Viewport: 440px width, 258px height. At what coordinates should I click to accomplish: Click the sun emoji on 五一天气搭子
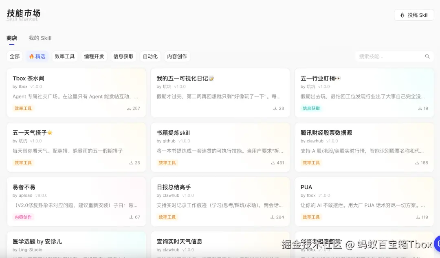pos(50,133)
